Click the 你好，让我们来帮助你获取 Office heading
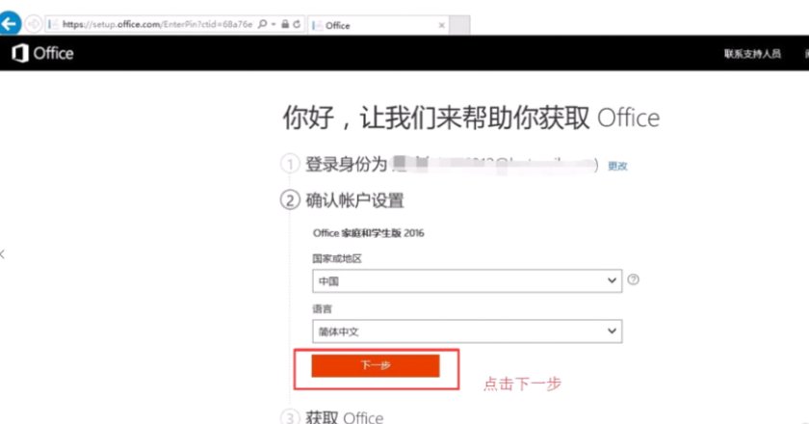 point(471,118)
